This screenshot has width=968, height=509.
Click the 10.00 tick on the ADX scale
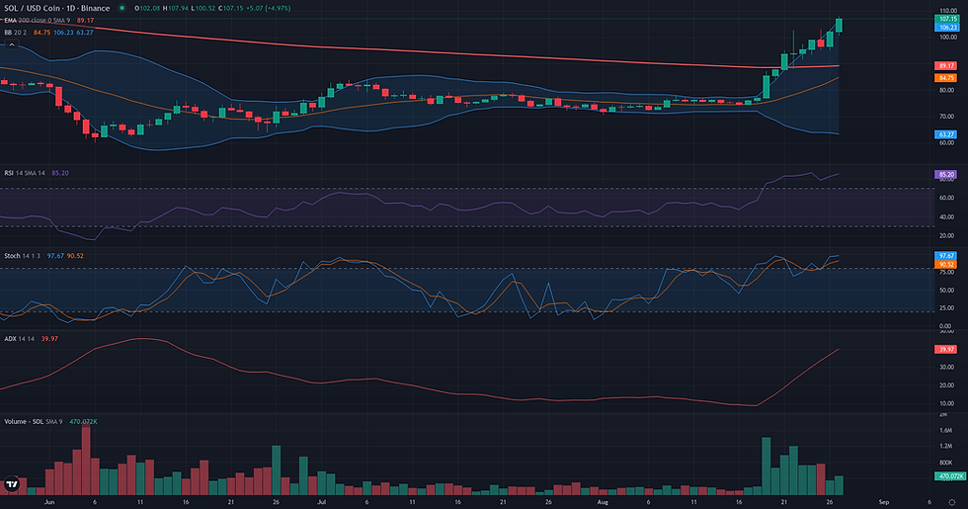point(946,403)
